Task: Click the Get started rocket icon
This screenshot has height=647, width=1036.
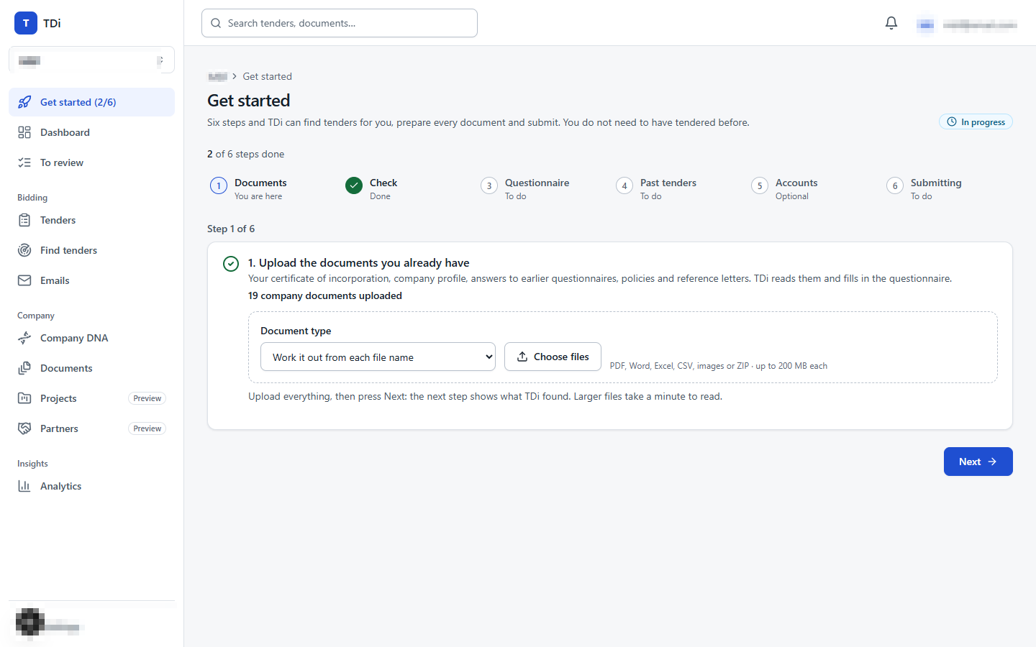Action: coord(24,102)
